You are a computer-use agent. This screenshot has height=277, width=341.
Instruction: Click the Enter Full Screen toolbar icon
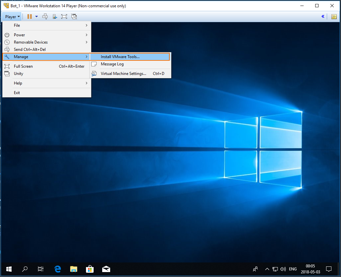coord(64,17)
